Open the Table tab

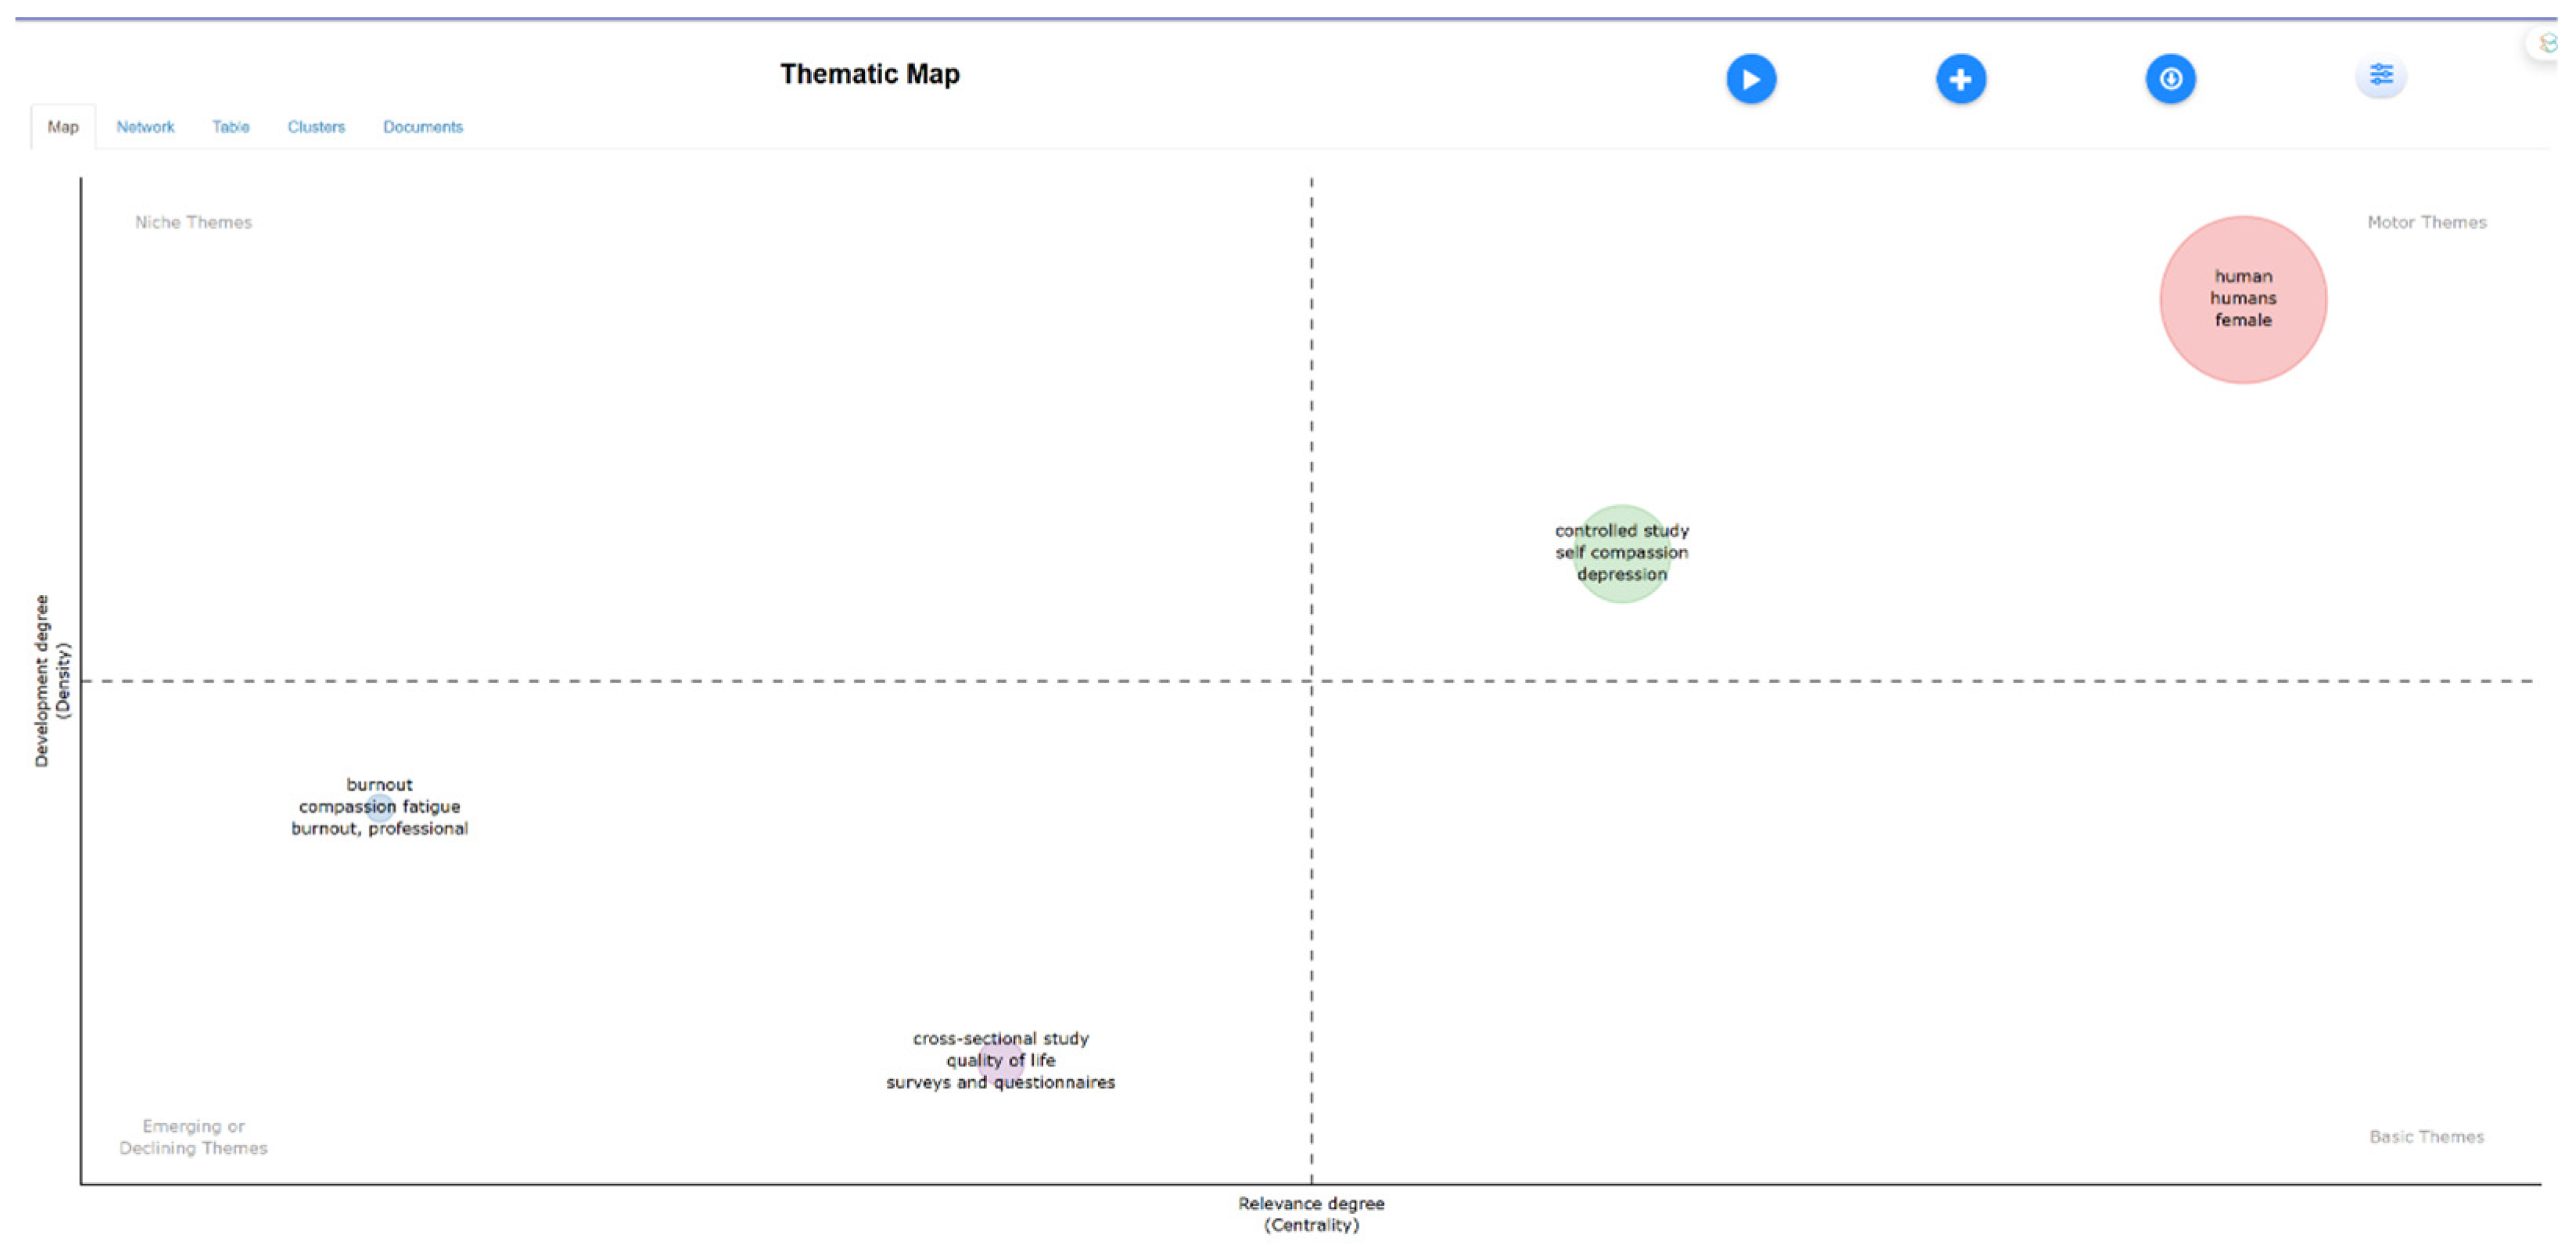point(230,127)
